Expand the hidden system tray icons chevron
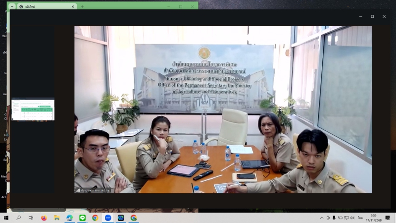396x223 pixels. point(322,218)
